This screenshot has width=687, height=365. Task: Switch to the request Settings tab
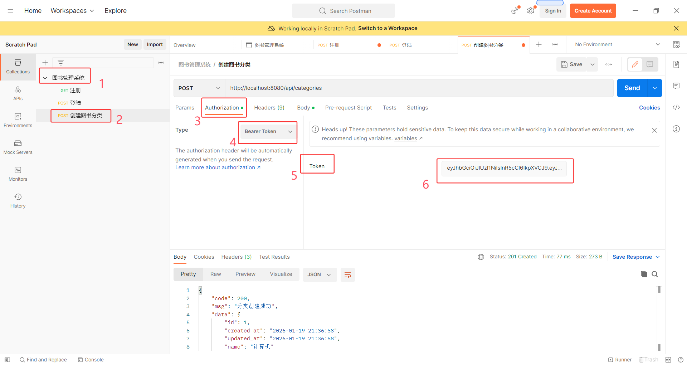(x=417, y=108)
